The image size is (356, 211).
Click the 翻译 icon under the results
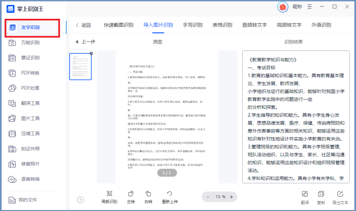pos(305,194)
